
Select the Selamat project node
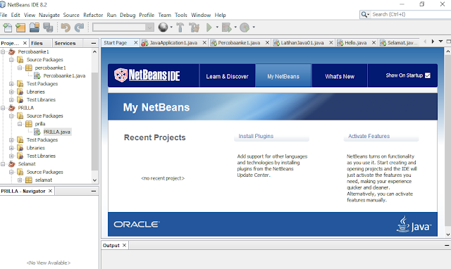point(27,164)
